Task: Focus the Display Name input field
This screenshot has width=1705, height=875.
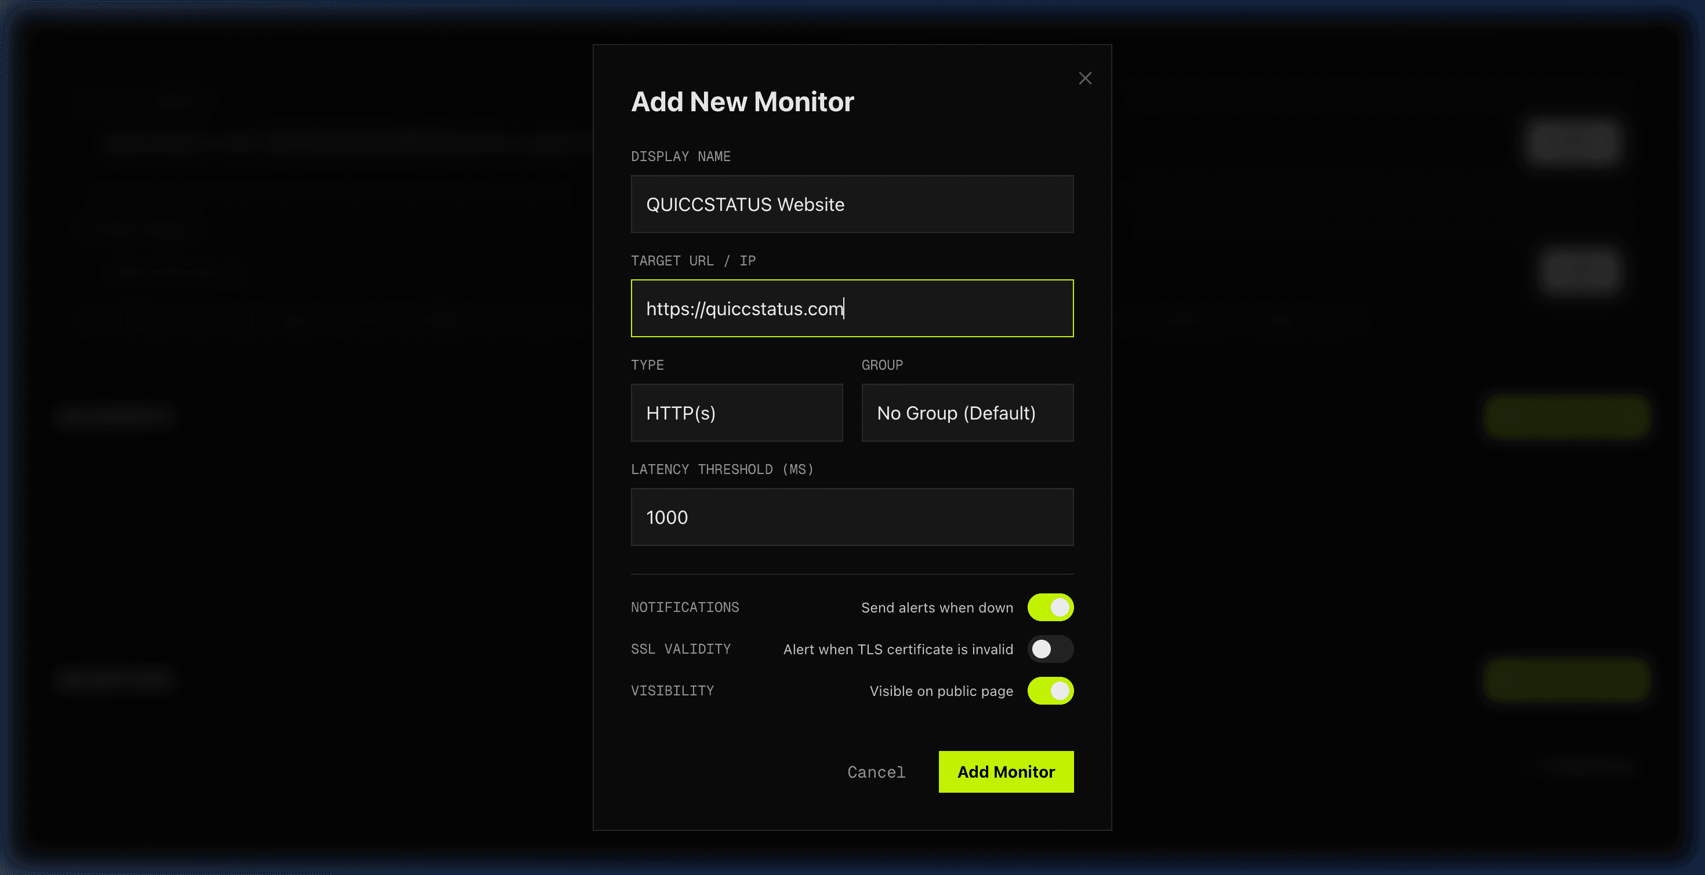Action: (851, 205)
